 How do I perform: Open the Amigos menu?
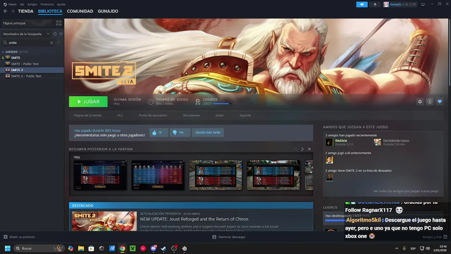pos(32,4)
